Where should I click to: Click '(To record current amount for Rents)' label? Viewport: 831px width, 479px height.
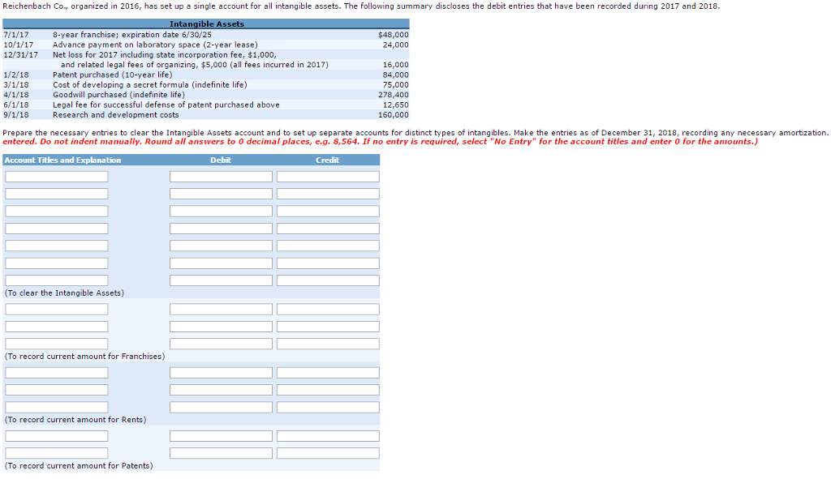pos(75,420)
